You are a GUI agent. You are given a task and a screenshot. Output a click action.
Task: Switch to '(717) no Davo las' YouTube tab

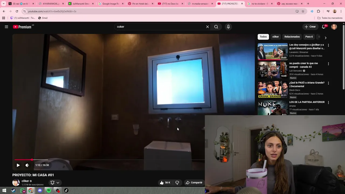170,4
